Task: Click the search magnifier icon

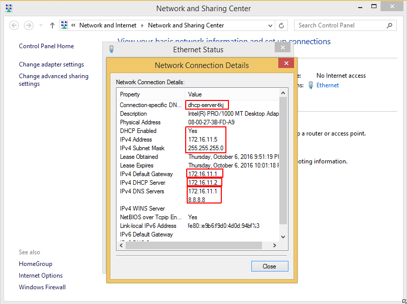Action: (389, 25)
